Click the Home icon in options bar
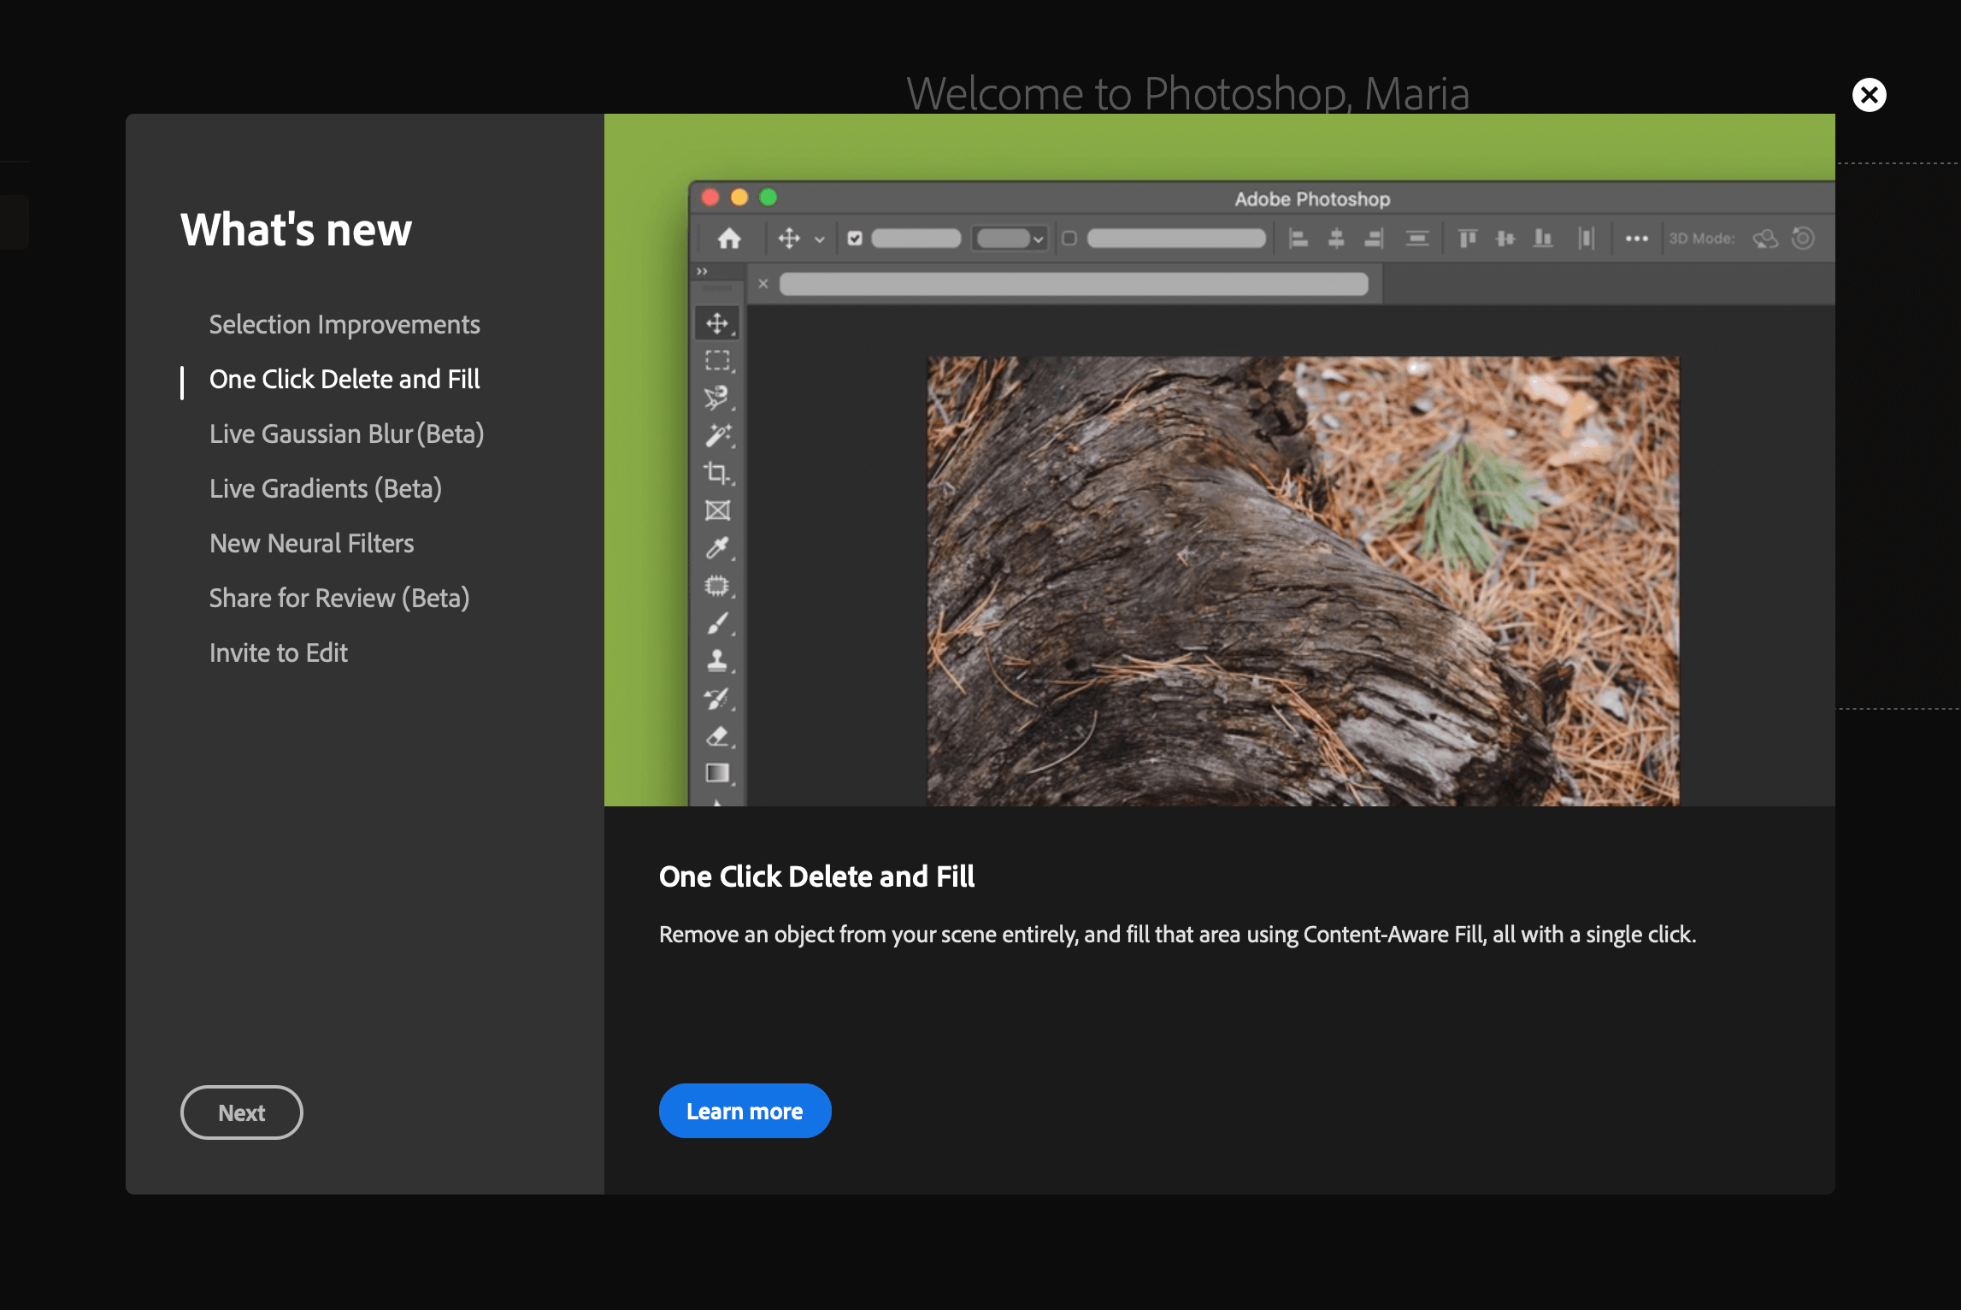The width and height of the screenshot is (1961, 1310). point(728,239)
